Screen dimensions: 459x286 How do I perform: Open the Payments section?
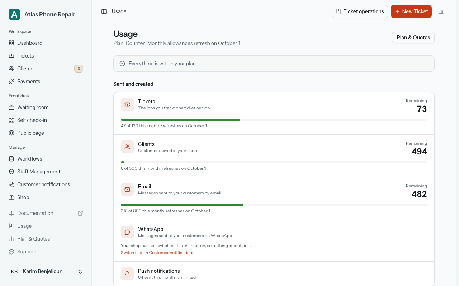click(x=46, y=82)
